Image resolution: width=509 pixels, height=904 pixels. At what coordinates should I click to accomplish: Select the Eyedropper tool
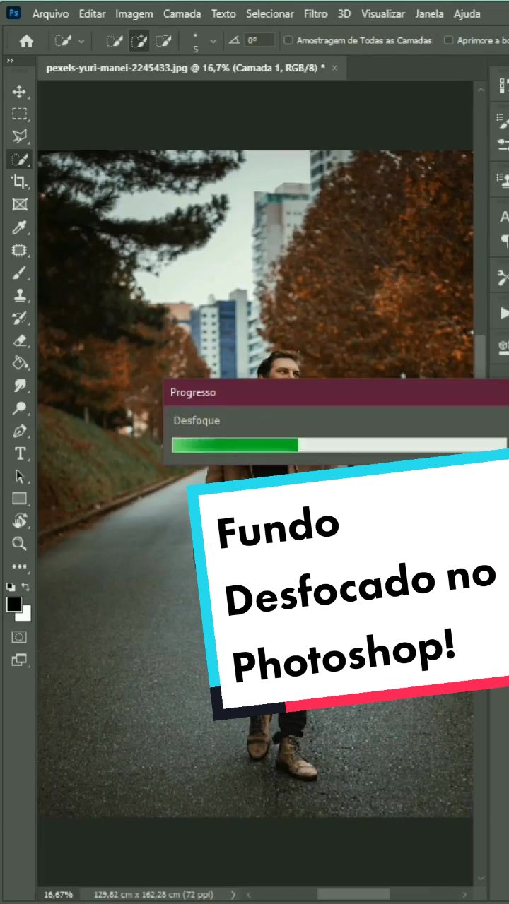pos(19,227)
